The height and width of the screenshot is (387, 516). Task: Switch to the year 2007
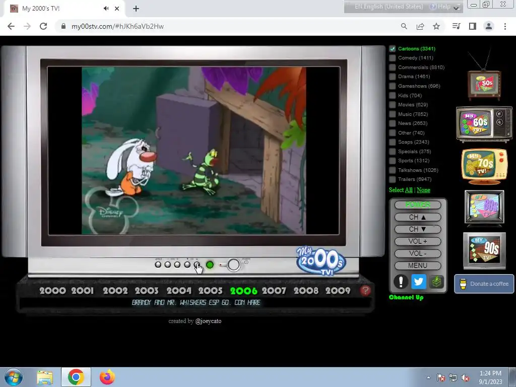click(x=274, y=291)
